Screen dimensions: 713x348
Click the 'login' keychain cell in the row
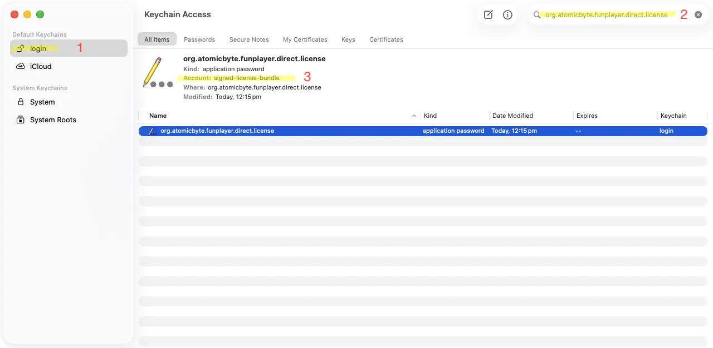click(666, 131)
